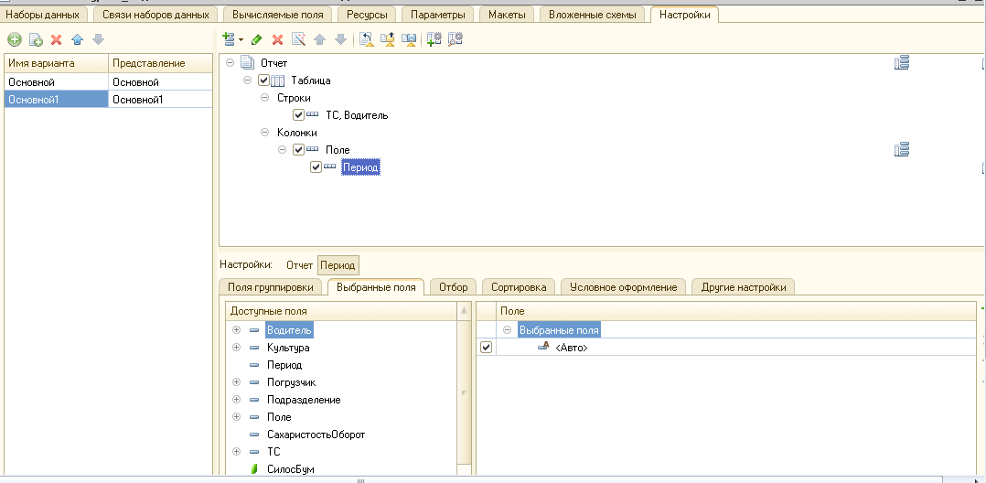Click the display mode icon in Отчет row
Image resolution: width=986 pixels, height=483 pixels.
click(x=902, y=62)
